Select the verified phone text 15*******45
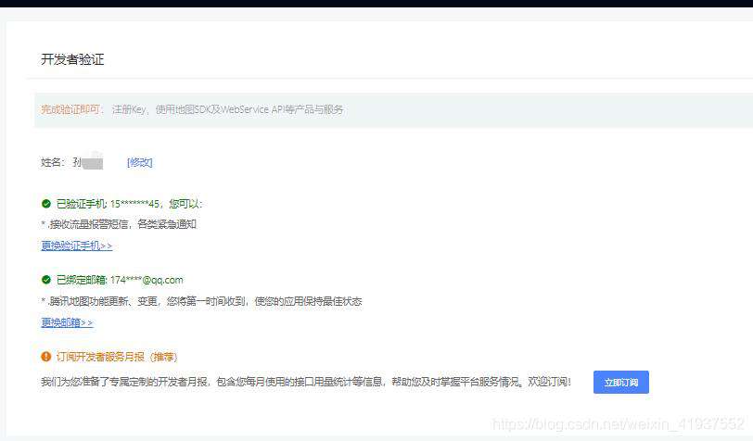Screen dimensions: 753x441 pos(135,204)
